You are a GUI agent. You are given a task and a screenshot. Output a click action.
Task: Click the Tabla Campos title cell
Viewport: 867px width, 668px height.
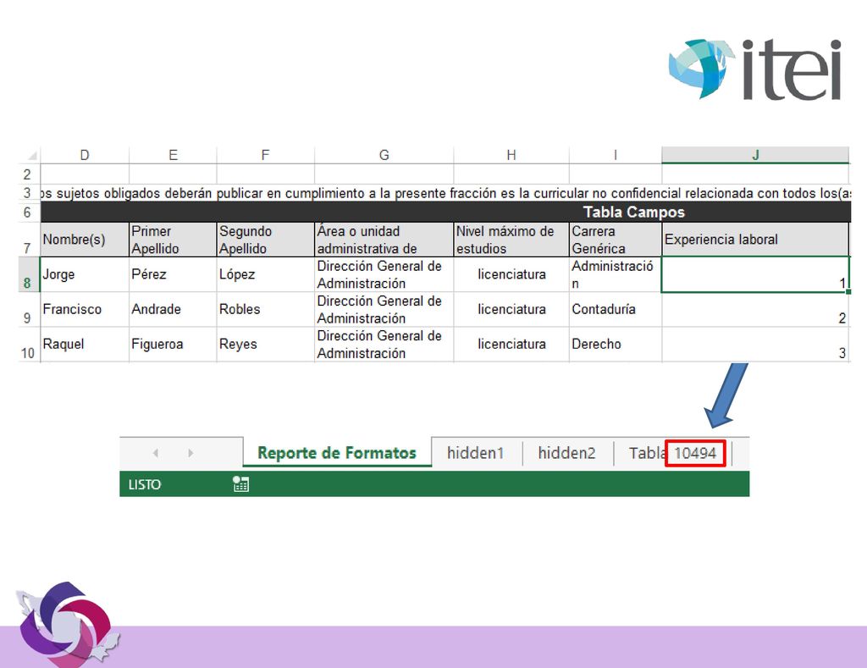point(445,212)
